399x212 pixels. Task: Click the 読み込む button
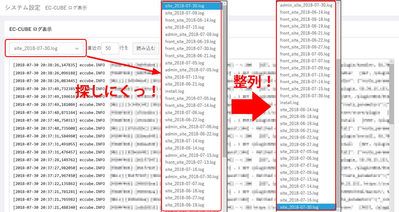(146, 48)
